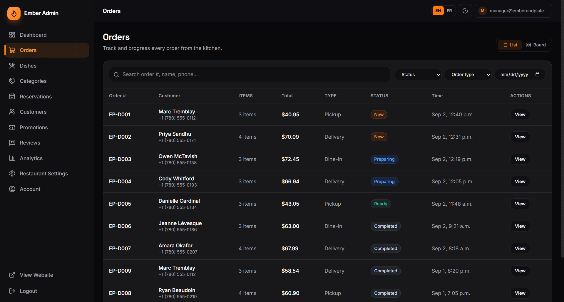Focus the order search field
Screen dimensions: 564x302
(250, 75)
